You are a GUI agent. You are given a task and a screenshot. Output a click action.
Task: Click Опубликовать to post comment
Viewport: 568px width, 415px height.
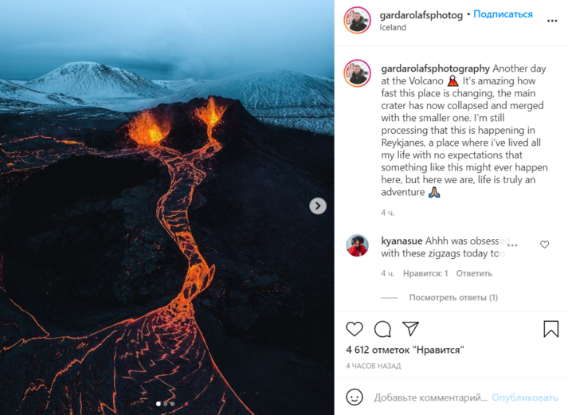point(524,397)
